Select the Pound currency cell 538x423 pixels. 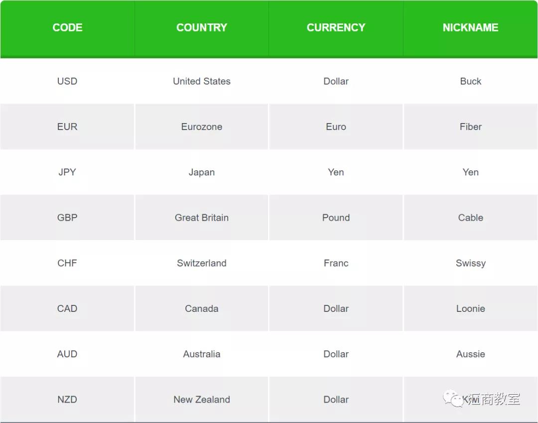(x=336, y=218)
